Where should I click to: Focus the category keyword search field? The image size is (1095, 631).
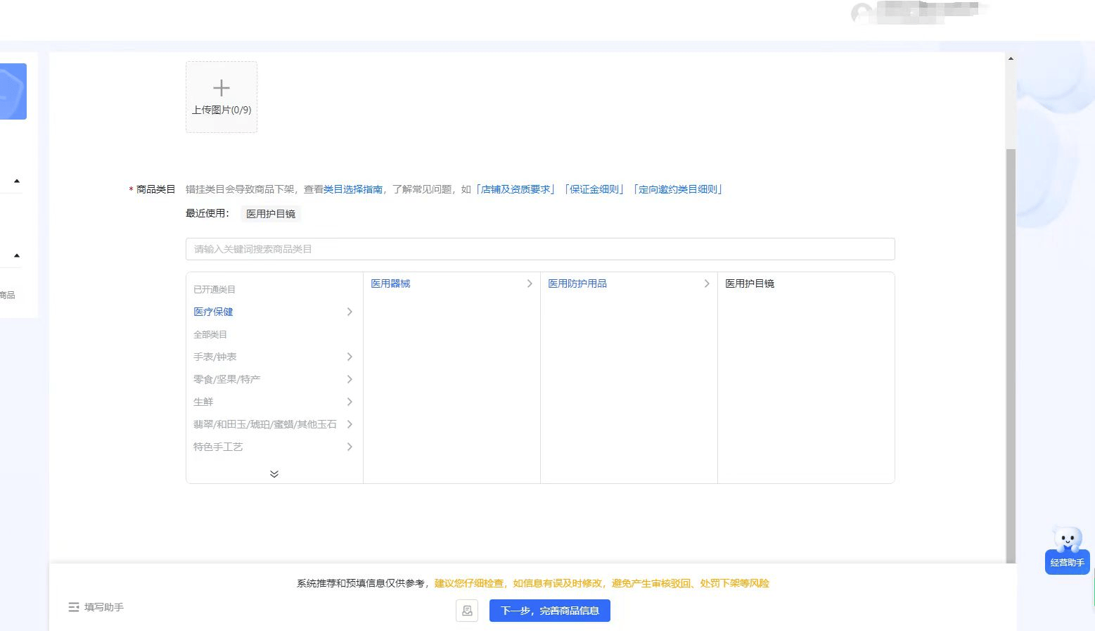pyautogui.click(x=539, y=249)
